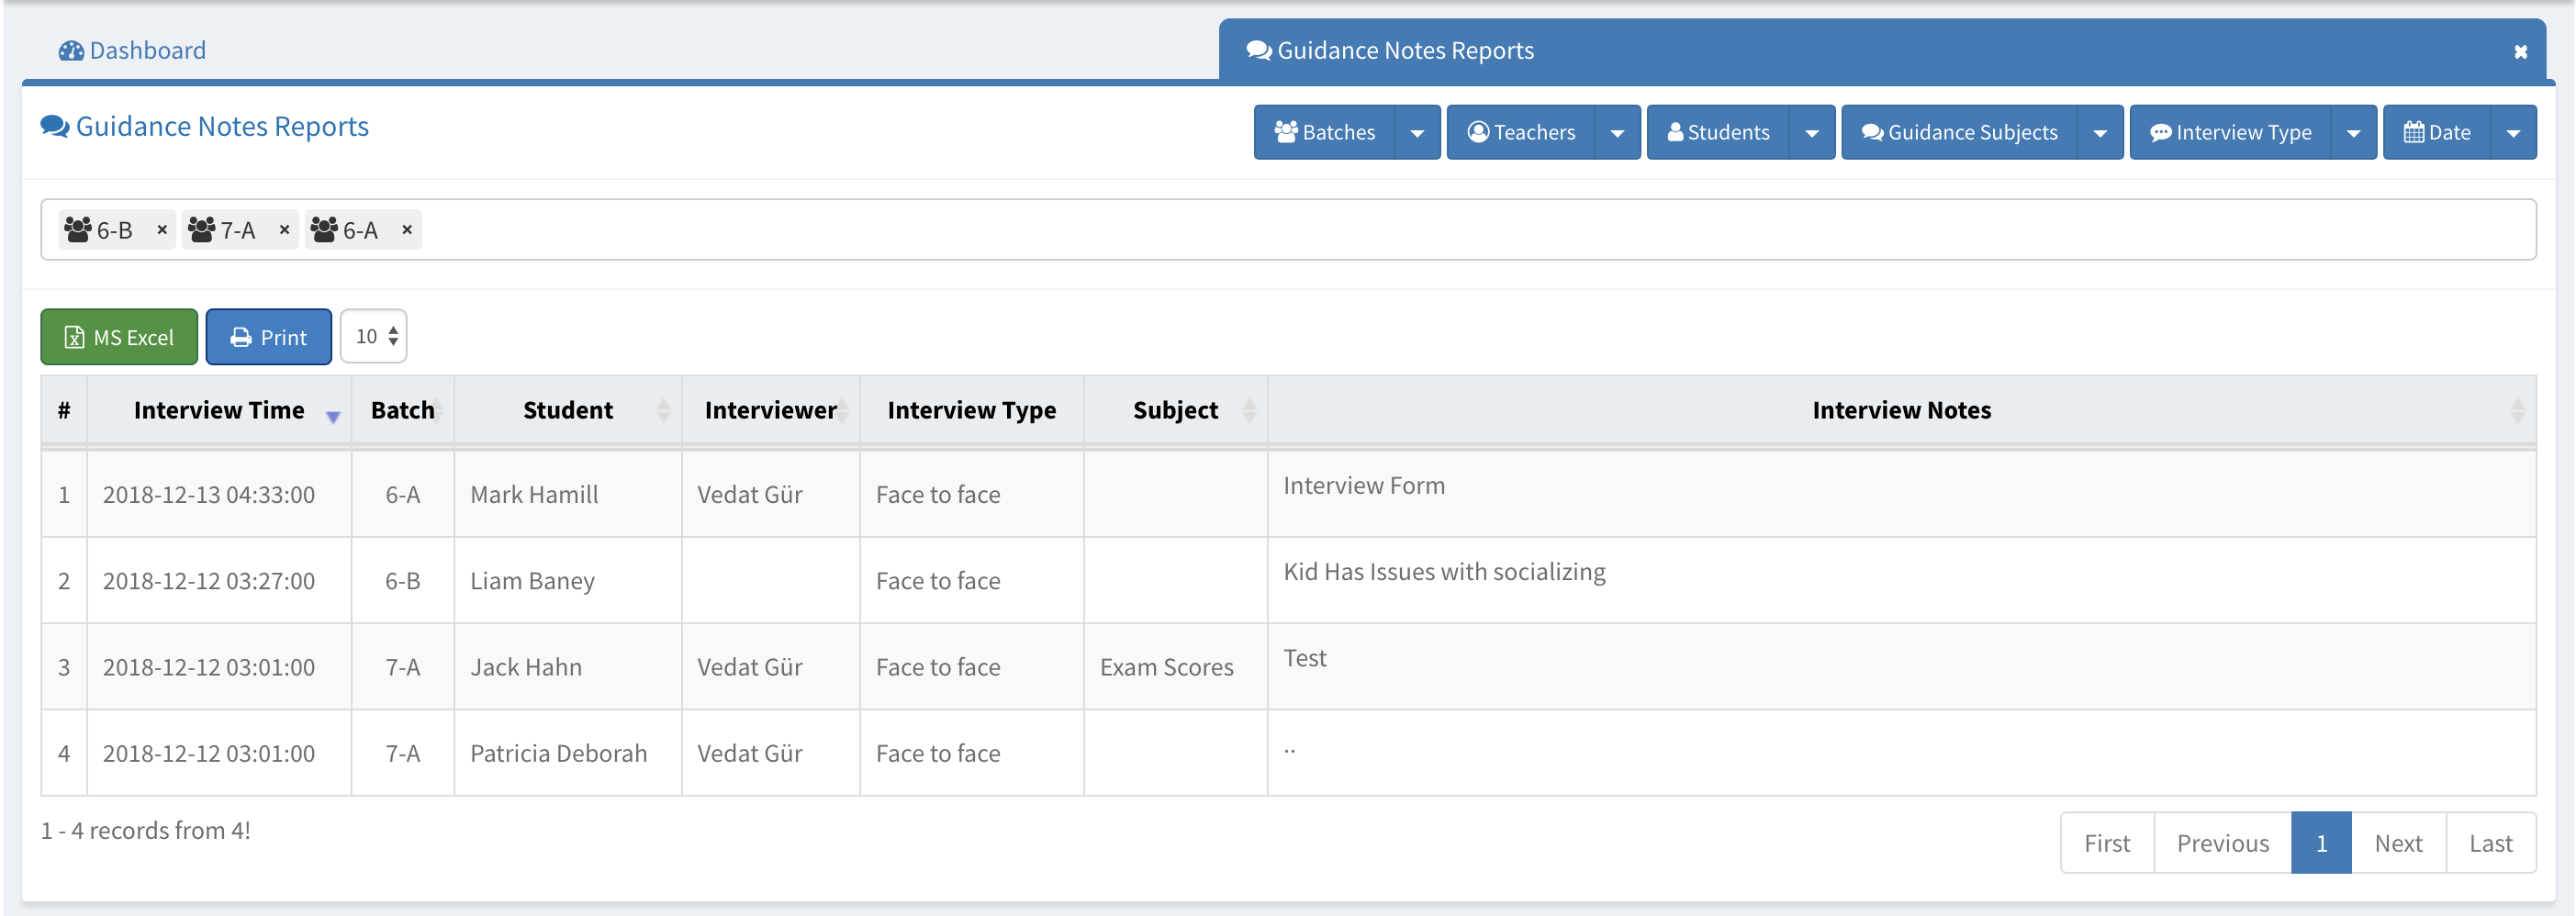Image resolution: width=2576 pixels, height=916 pixels.
Task: Change the records-per-page selector showing 10
Action: click(x=374, y=337)
